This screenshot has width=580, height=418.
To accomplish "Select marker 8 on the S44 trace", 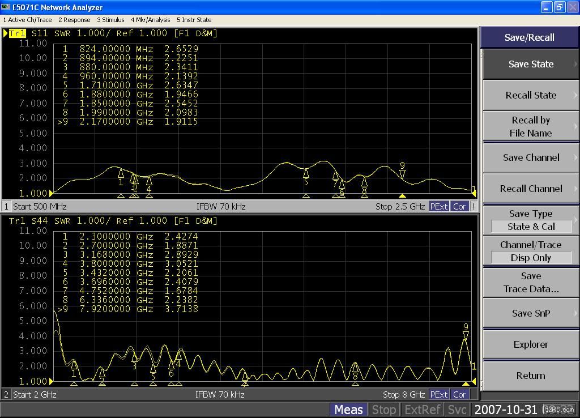I will tap(355, 371).
